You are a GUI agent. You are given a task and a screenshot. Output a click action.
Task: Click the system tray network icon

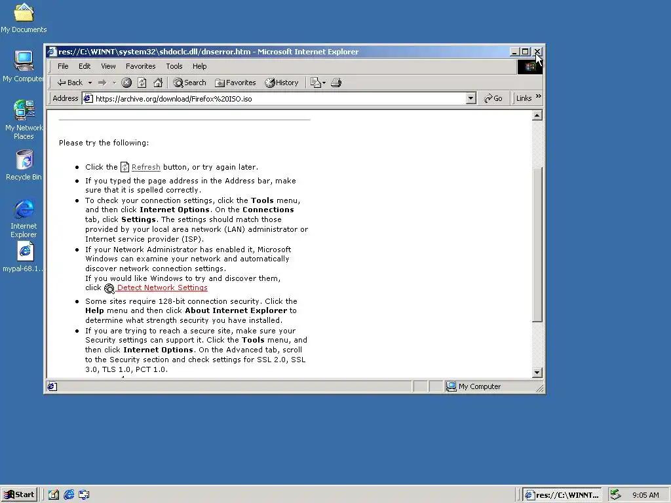click(x=615, y=495)
